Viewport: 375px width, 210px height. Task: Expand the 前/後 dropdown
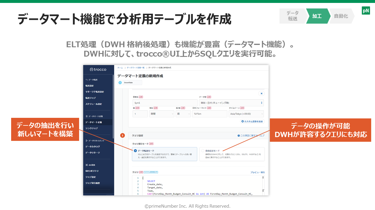coord(183,114)
